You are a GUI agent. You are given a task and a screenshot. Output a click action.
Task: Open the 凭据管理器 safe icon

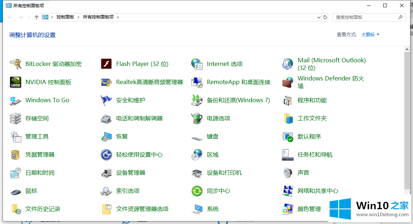pyautogui.click(x=15, y=155)
